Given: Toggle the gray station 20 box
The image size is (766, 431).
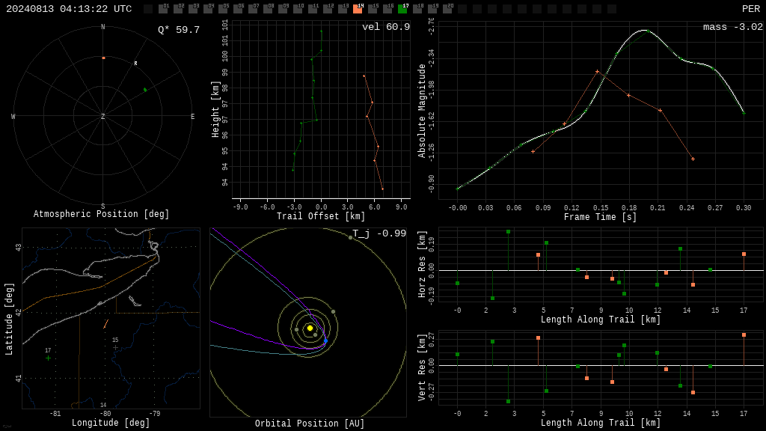Looking at the screenshot, I should (447, 9).
